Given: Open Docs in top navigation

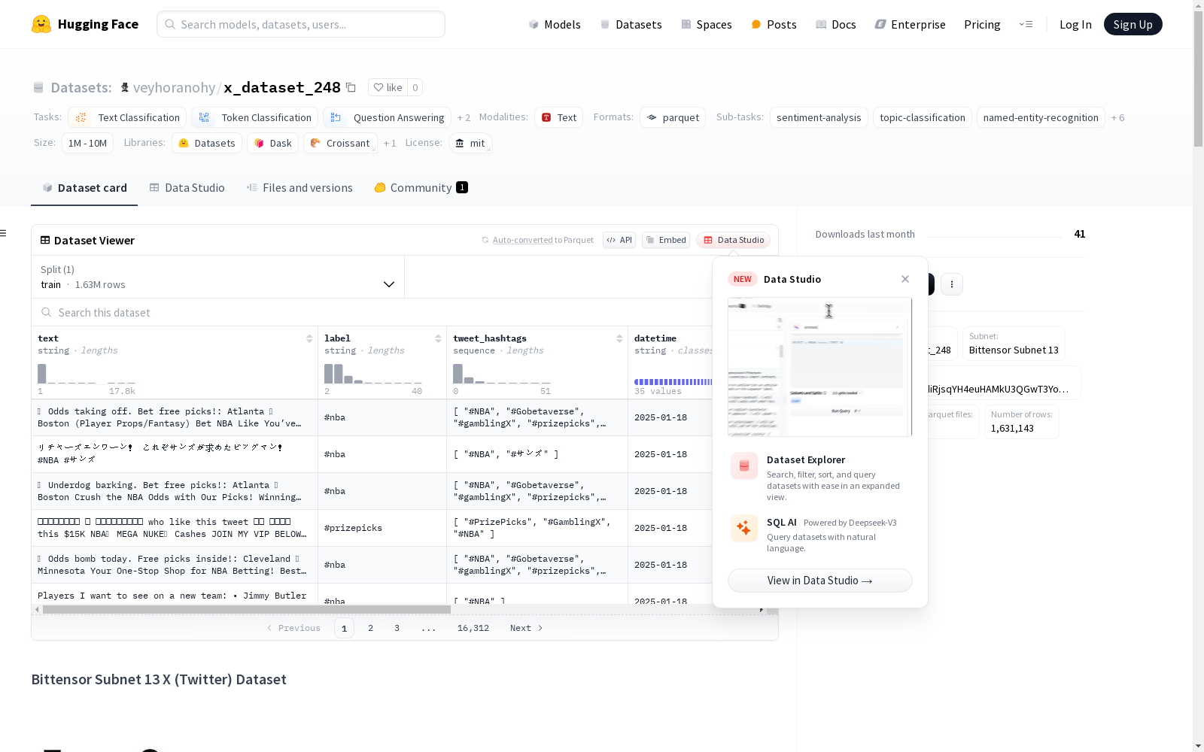Looking at the screenshot, I should 836,24.
